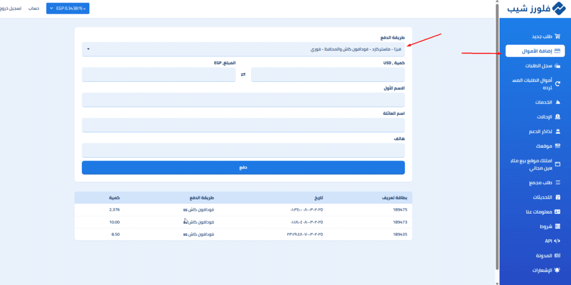Open the تذاكر الدعم support icon

tap(558, 132)
